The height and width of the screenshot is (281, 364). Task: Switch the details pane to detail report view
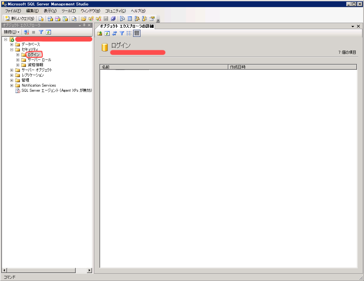point(137,33)
